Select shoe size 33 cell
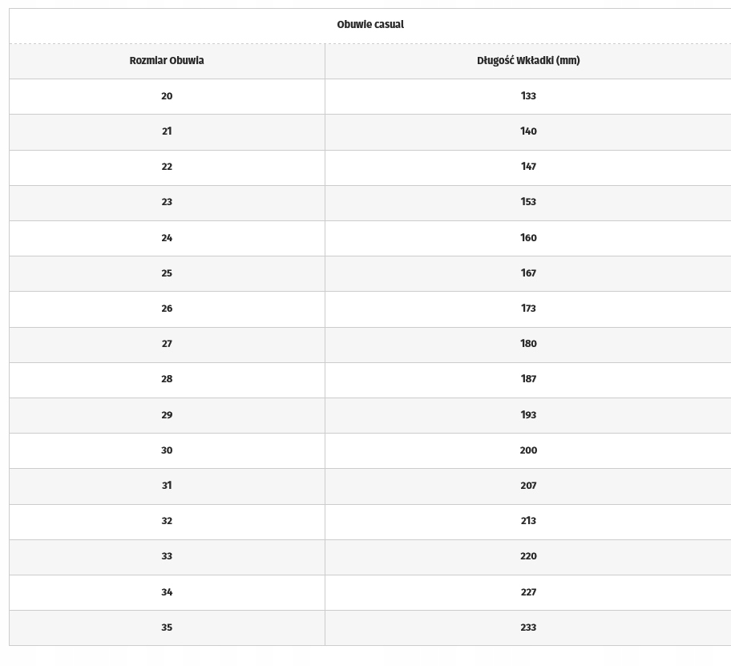Viewport: 731px width, 666px height. click(x=167, y=557)
